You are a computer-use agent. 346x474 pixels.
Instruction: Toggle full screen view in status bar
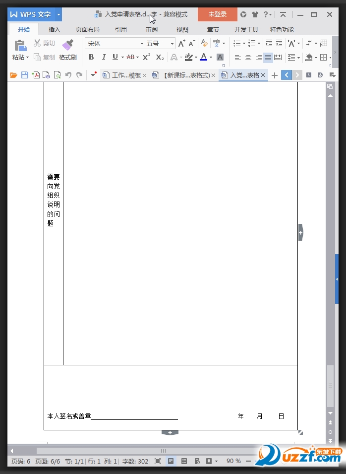pos(158,461)
